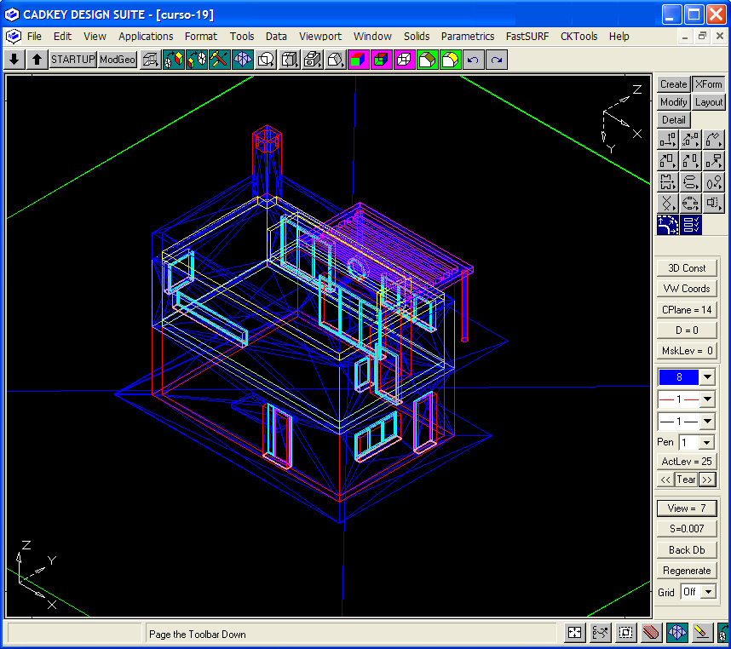Open the Grid Off dropdown
Screen dimensions: 731x649
[x=706, y=592]
